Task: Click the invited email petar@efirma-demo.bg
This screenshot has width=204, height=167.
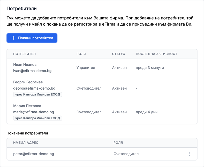Action: 34,154
